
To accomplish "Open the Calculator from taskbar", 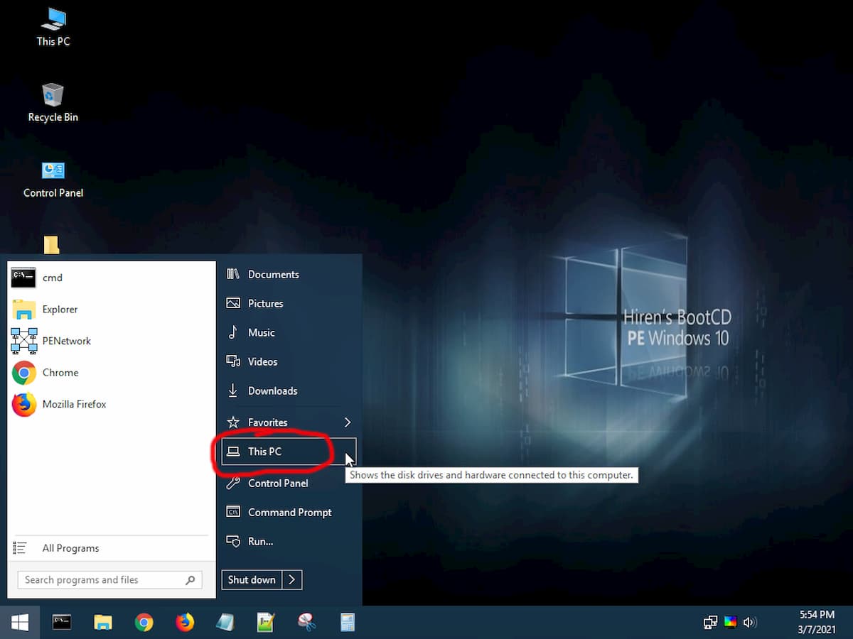I will pyautogui.click(x=348, y=623).
